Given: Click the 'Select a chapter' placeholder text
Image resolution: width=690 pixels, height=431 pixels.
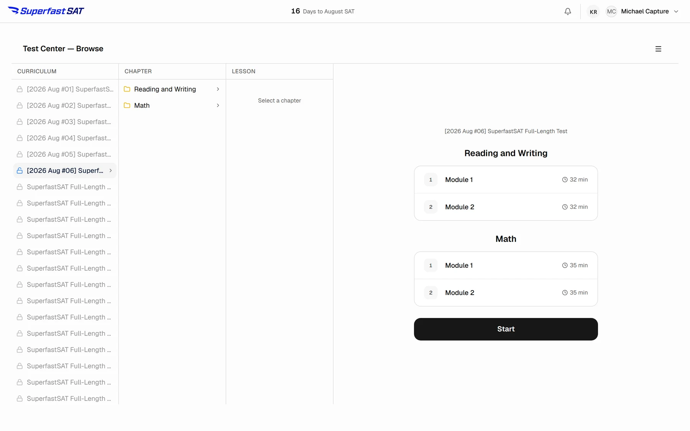Looking at the screenshot, I should click(x=279, y=100).
